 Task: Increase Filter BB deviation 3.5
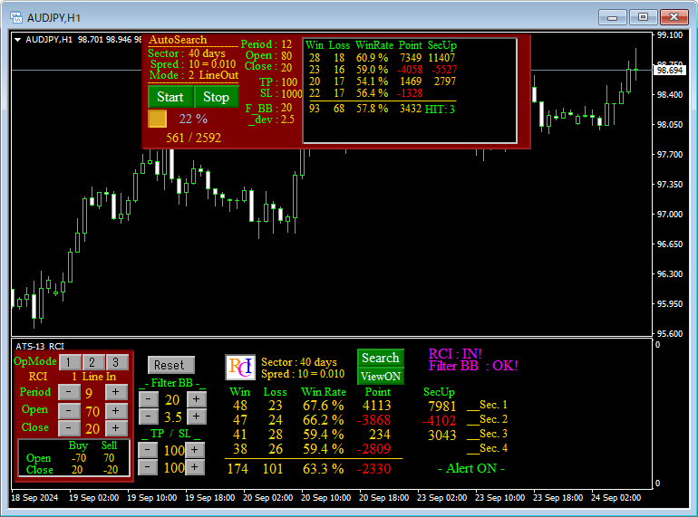tap(196, 416)
